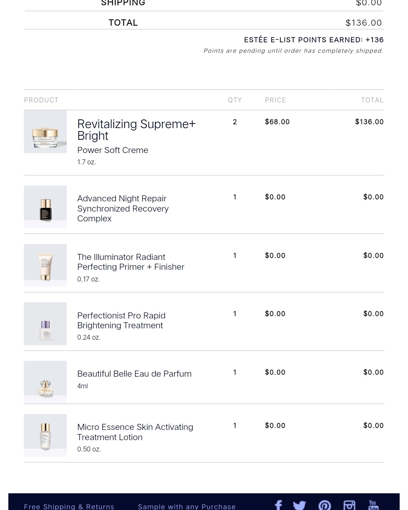View the Revitalizing Supreme+ Bright product image
This screenshot has height=510, width=408.
(x=45, y=131)
